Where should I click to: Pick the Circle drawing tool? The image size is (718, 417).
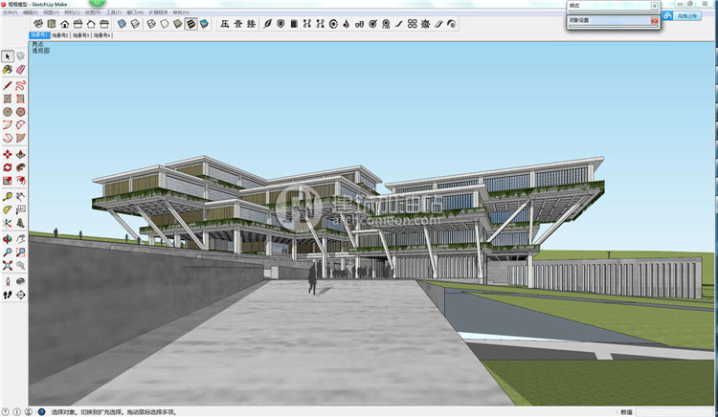point(8,112)
